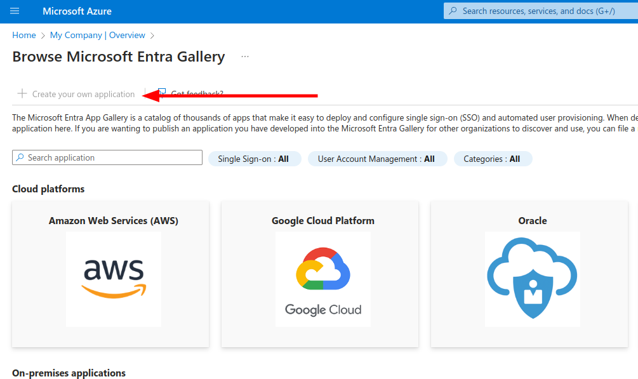Screen dimensions: 638x379
Task: Click the search magnifier in the top bar
Action: pos(452,10)
